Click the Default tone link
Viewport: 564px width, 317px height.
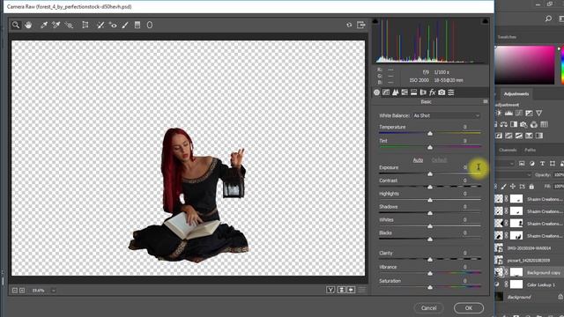[439, 160]
